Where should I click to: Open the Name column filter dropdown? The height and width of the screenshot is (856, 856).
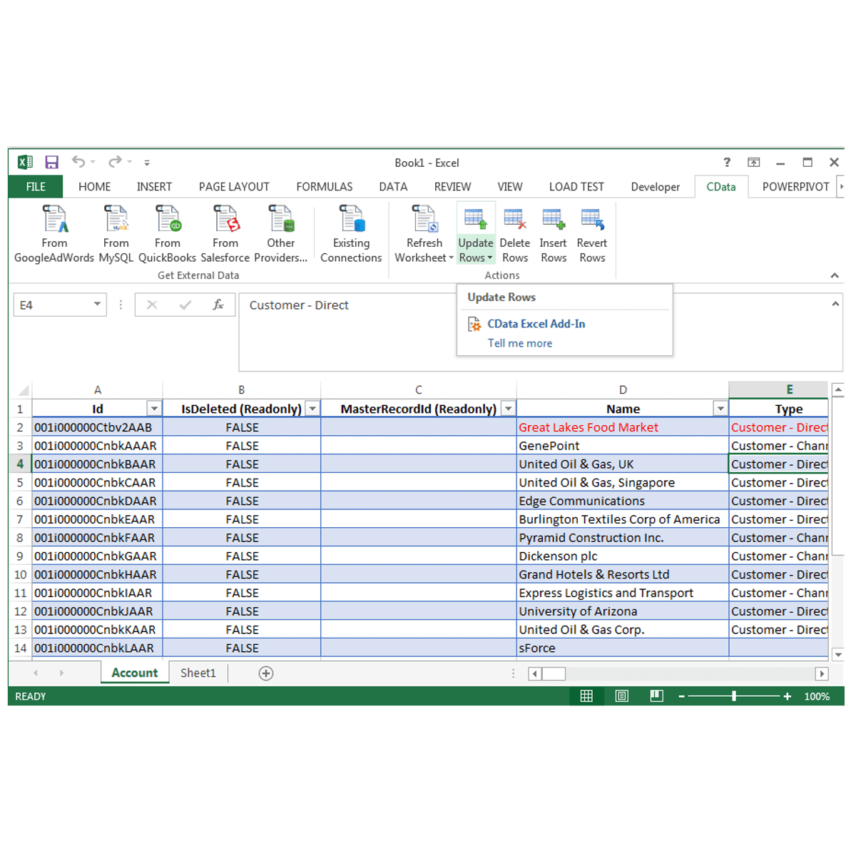pyautogui.click(x=720, y=409)
